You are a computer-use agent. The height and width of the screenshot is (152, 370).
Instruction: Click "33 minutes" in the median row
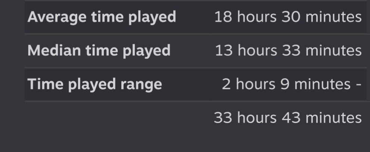click(322, 51)
